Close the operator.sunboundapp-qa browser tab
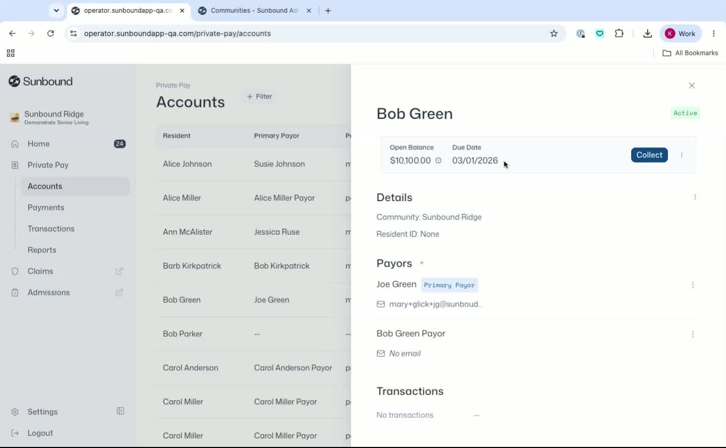 point(182,11)
